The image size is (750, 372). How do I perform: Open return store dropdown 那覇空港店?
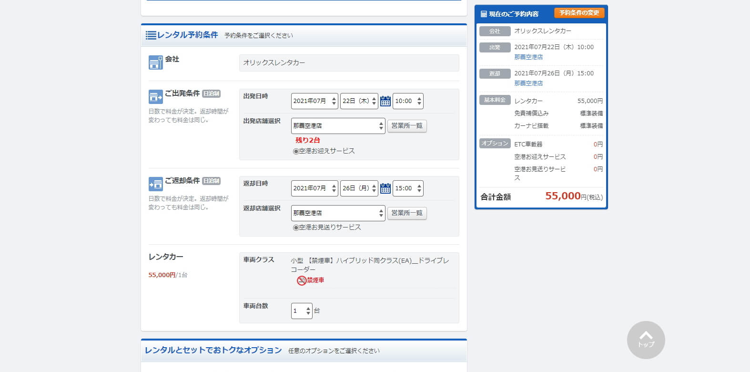pos(338,213)
